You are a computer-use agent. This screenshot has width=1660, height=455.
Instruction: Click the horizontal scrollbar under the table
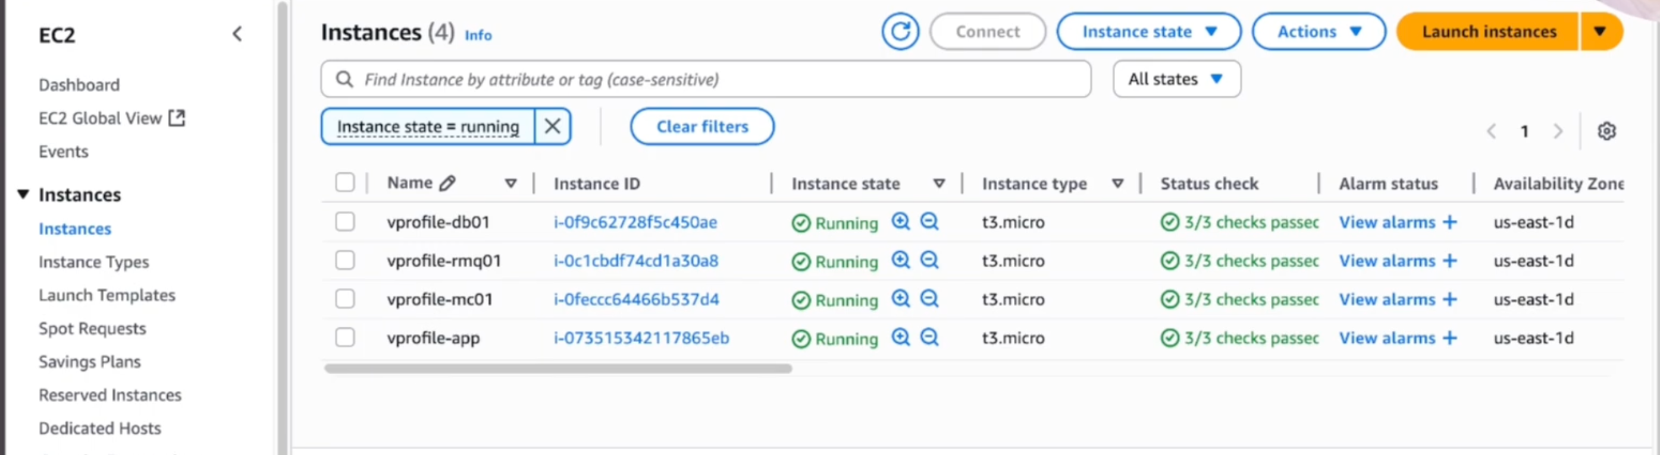coord(558,369)
